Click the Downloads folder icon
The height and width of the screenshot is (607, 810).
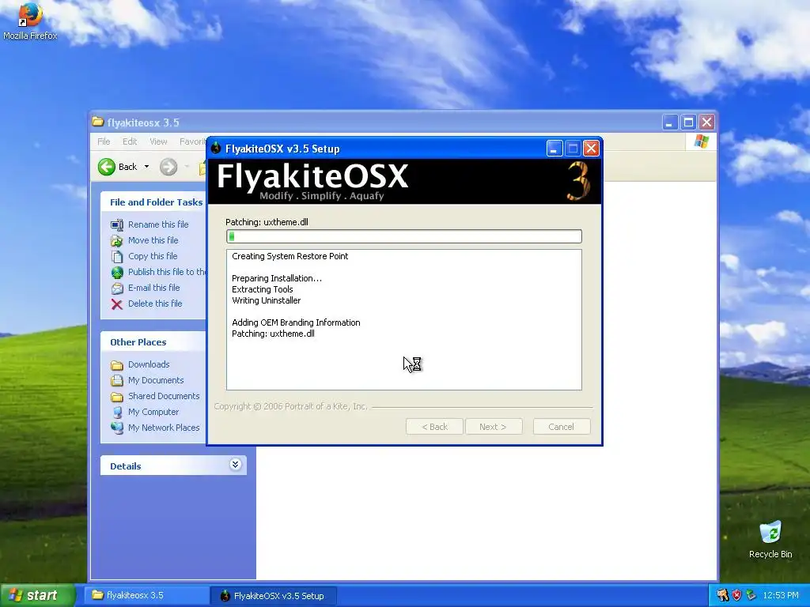117,365
